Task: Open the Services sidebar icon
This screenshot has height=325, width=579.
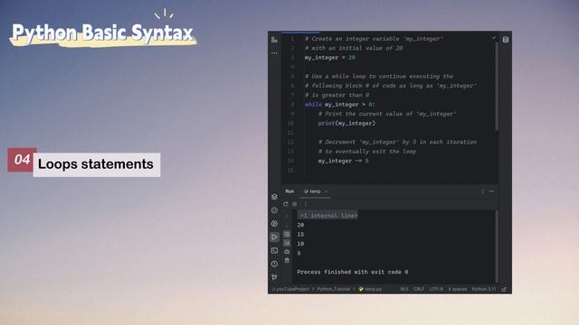Action: (274, 224)
